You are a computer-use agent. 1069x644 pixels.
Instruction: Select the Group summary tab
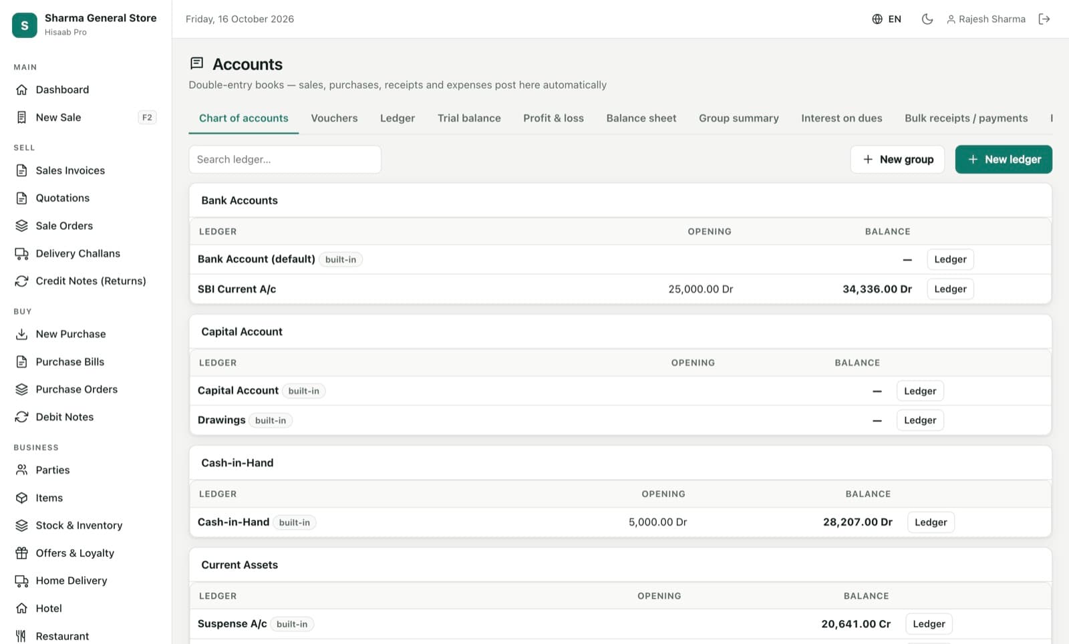(x=739, y=118)
